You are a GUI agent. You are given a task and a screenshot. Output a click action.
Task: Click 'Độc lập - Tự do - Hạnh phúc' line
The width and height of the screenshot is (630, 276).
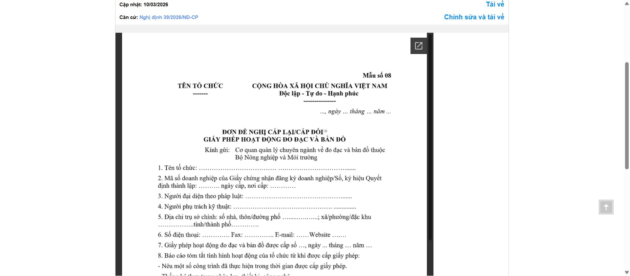[319, 94]
